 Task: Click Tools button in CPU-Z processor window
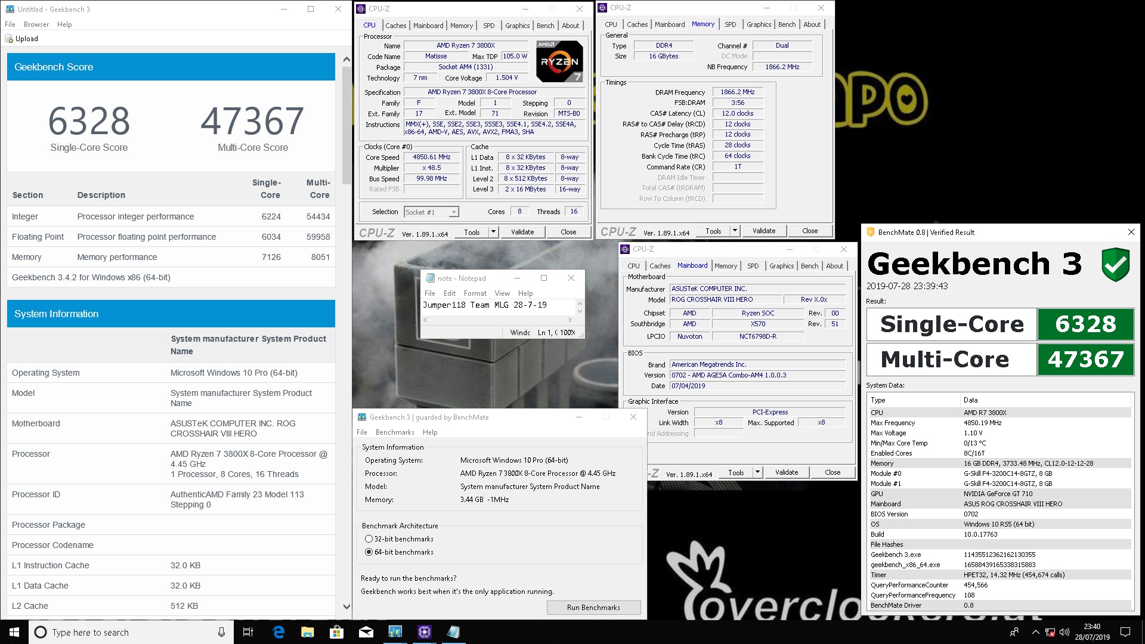(x=472, y=232)
